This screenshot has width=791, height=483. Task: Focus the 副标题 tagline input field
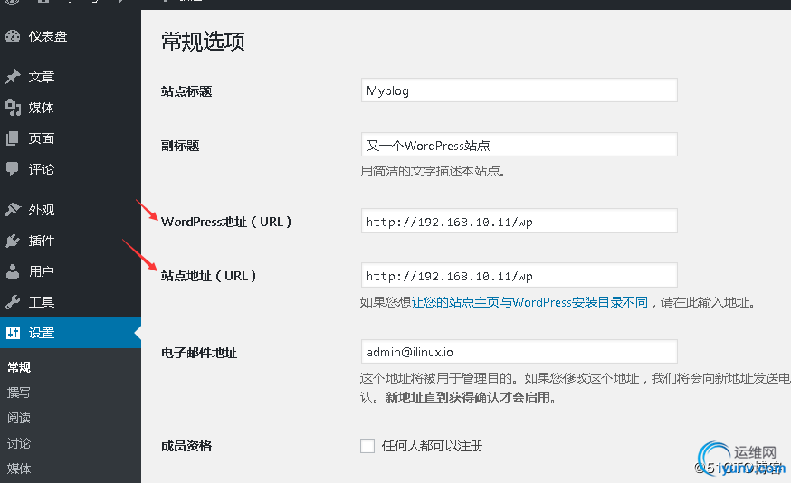pyautogui.click(x=519, y=145)
